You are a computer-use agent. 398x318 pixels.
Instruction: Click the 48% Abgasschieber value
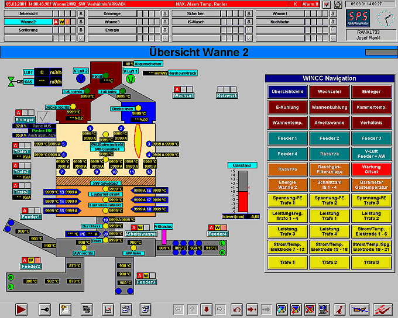click(128, 64)
